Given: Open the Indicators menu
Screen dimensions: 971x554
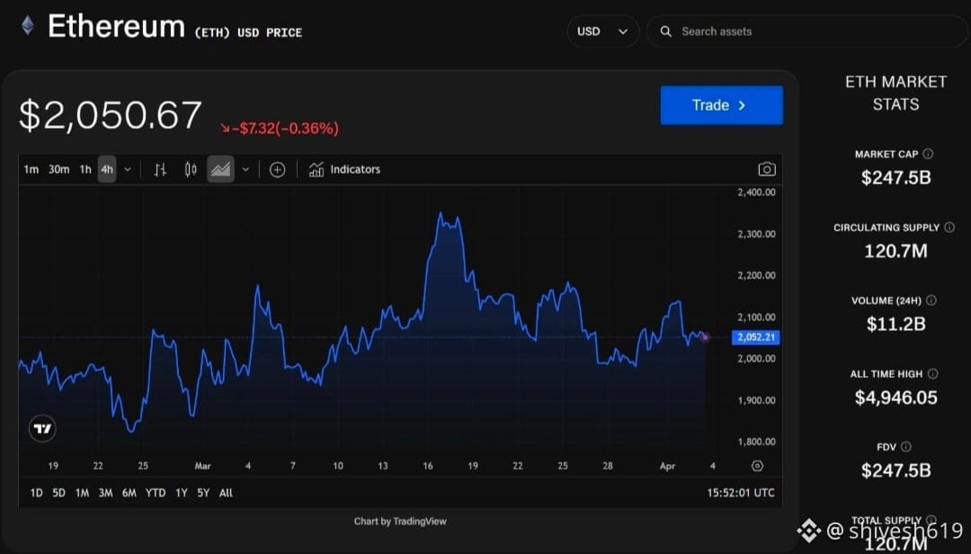Looking at the screenshot, I should 345,169.
